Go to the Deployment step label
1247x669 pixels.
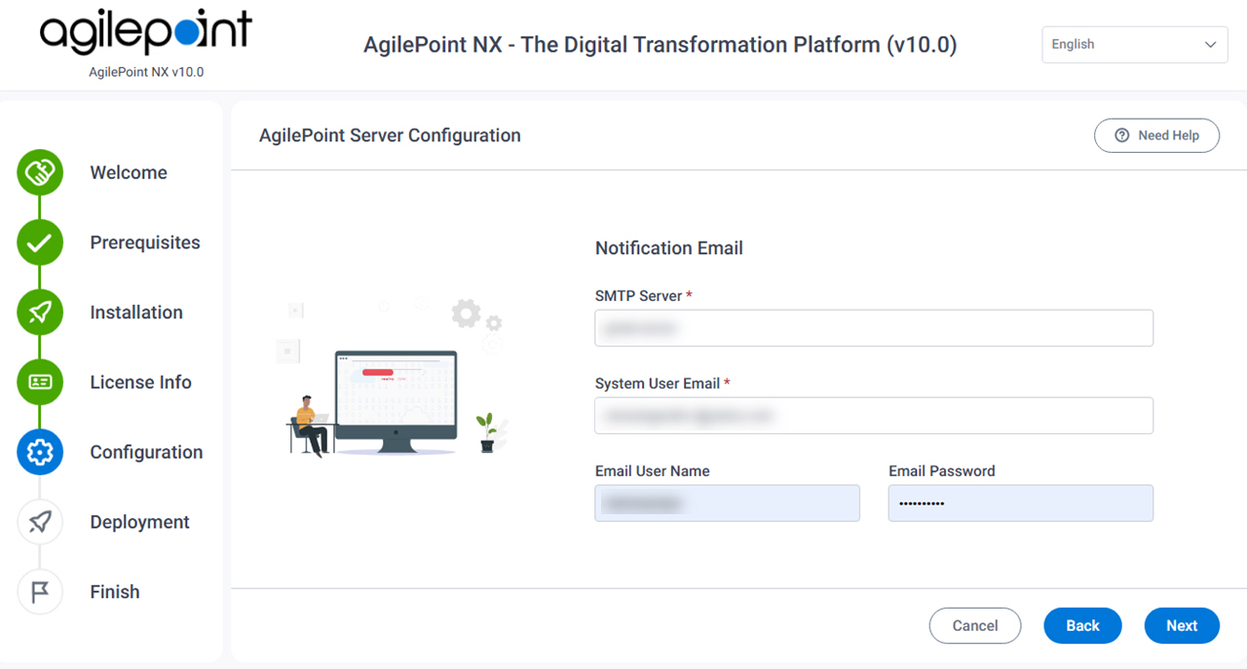(x=139, y=522)
